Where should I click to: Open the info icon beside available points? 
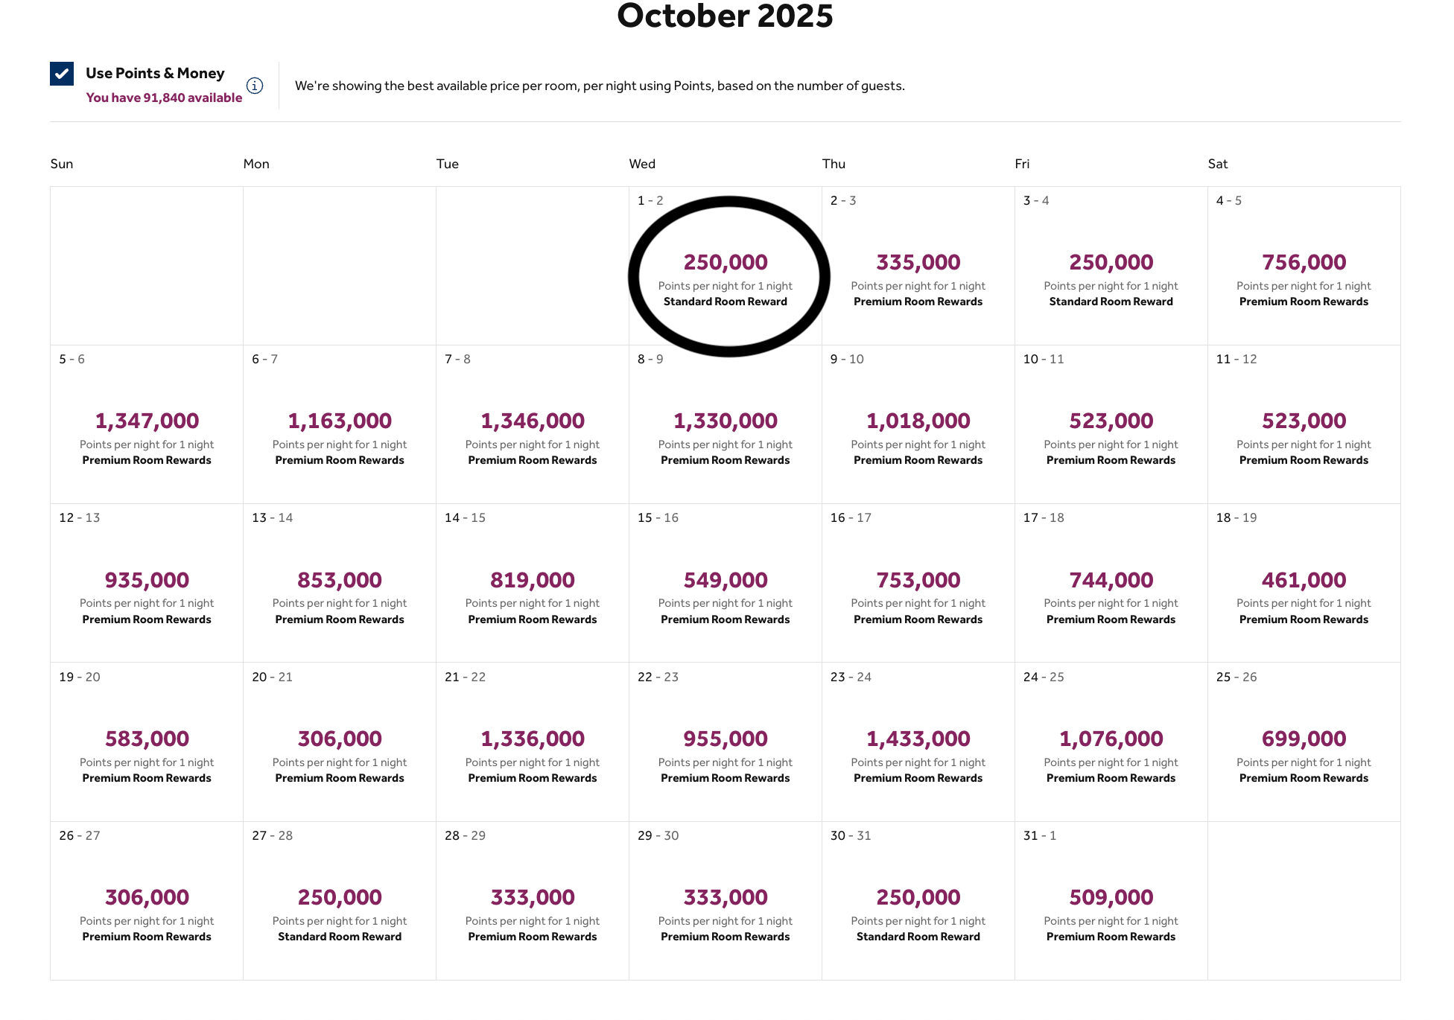(x=255, y=86)
